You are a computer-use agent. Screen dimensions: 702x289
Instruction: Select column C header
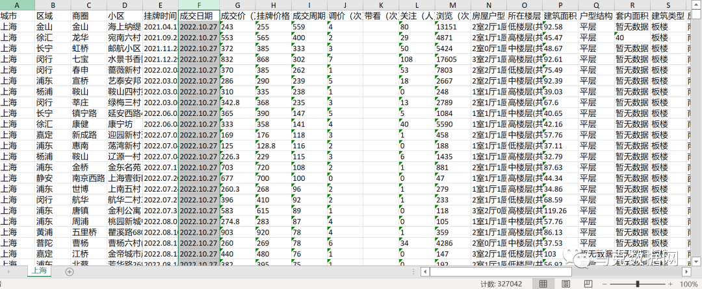[x=88, y=5]
